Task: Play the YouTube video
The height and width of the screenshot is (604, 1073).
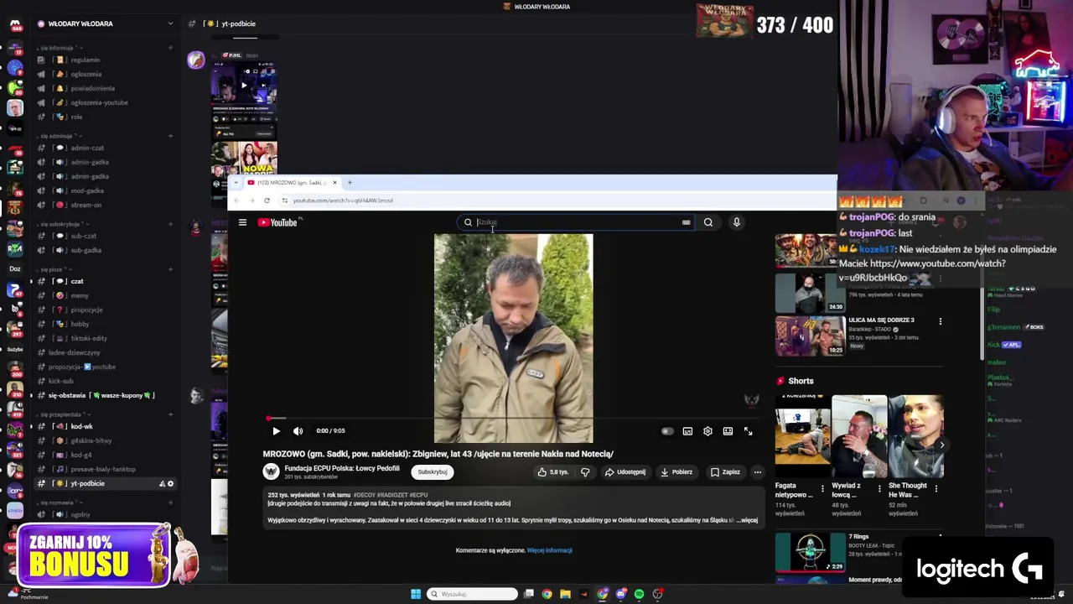Action: point(276,431)
